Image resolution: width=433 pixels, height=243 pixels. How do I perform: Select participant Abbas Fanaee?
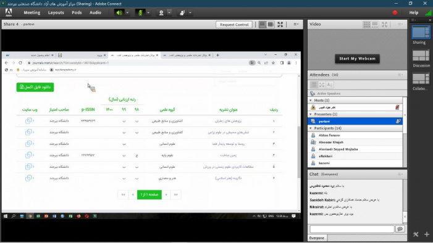[355, 135]
